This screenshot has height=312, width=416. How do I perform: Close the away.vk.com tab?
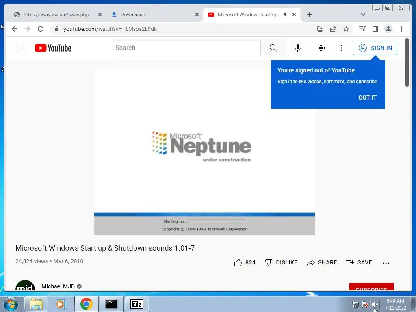(100, 15)
